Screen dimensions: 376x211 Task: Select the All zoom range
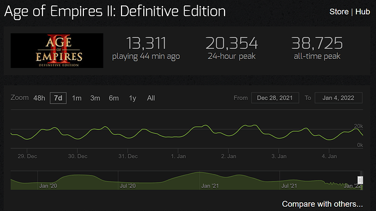(151, 98)
